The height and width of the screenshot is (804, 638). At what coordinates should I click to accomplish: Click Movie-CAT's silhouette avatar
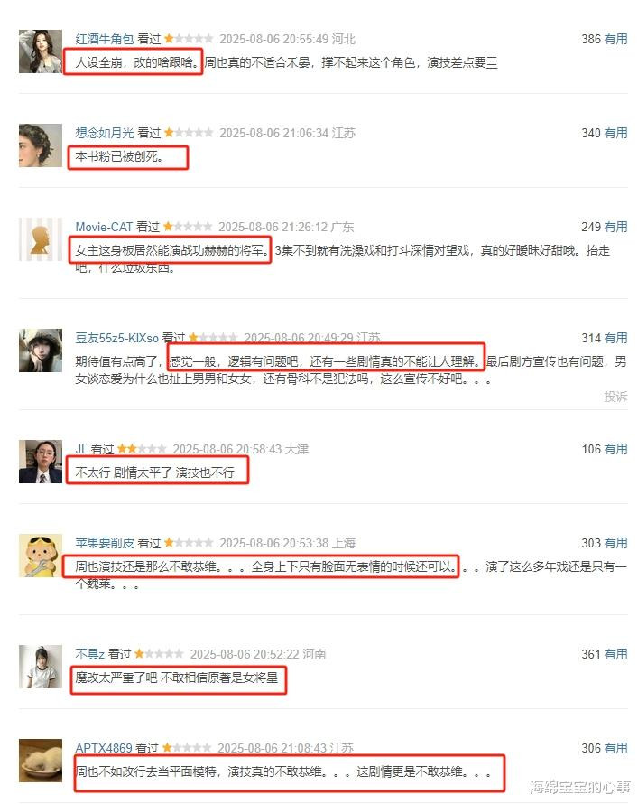41,239
